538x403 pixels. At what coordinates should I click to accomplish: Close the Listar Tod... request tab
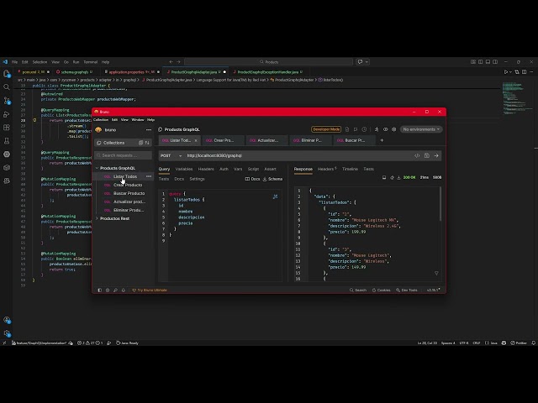[x=196, y=140]
